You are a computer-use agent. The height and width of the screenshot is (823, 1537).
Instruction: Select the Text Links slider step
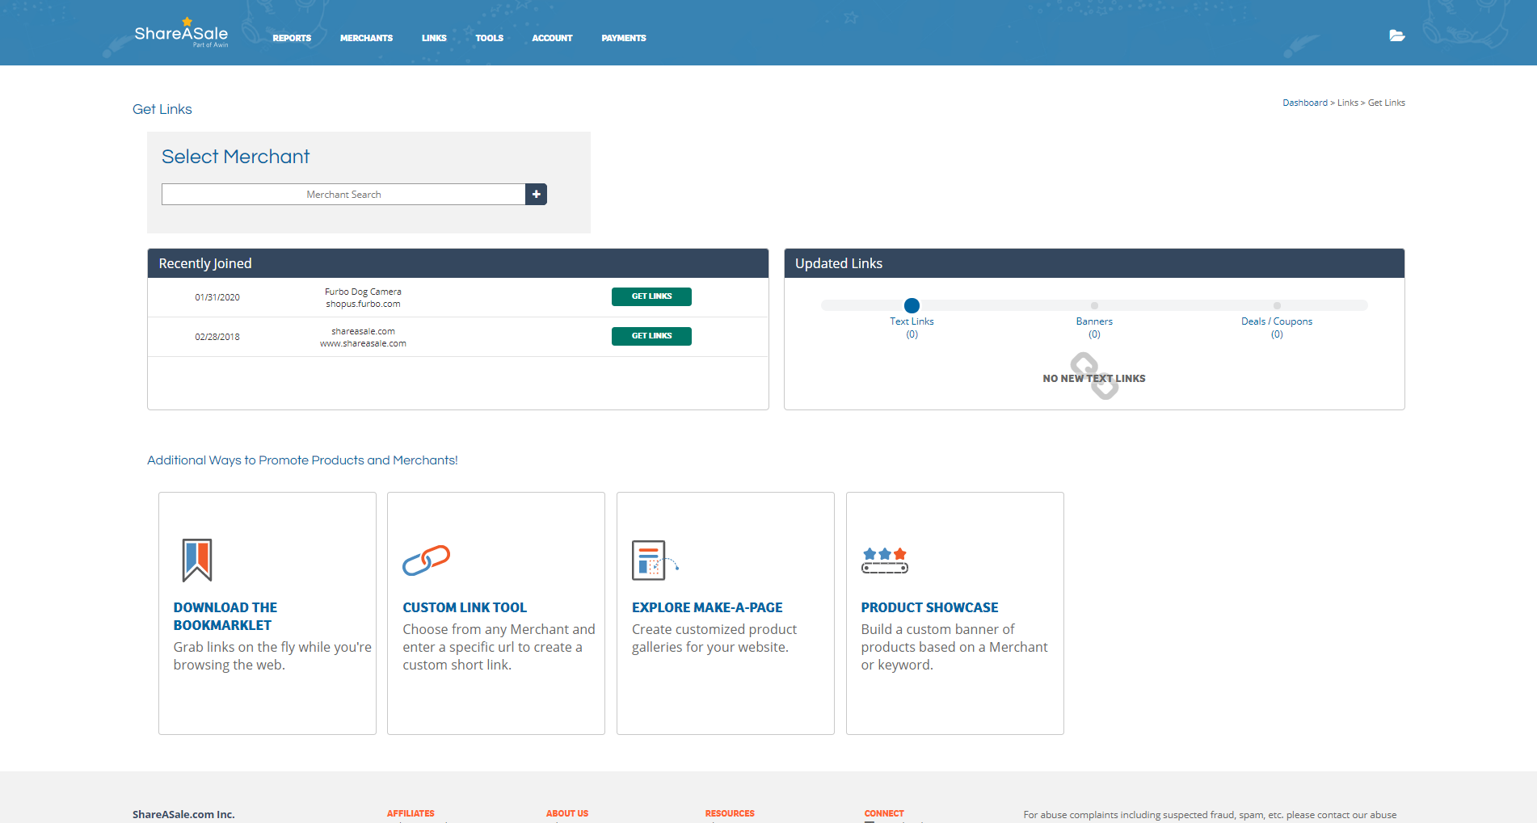(x=912, y=305)
